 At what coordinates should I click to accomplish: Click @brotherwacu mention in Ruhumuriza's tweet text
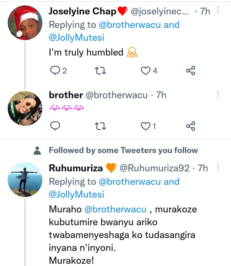(x=115, y=209)
